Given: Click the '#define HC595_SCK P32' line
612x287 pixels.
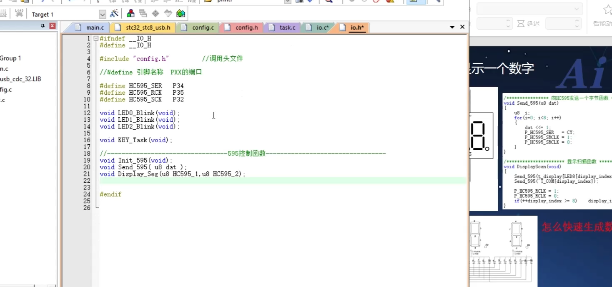Looking at the screenshot, I should 142,99.
